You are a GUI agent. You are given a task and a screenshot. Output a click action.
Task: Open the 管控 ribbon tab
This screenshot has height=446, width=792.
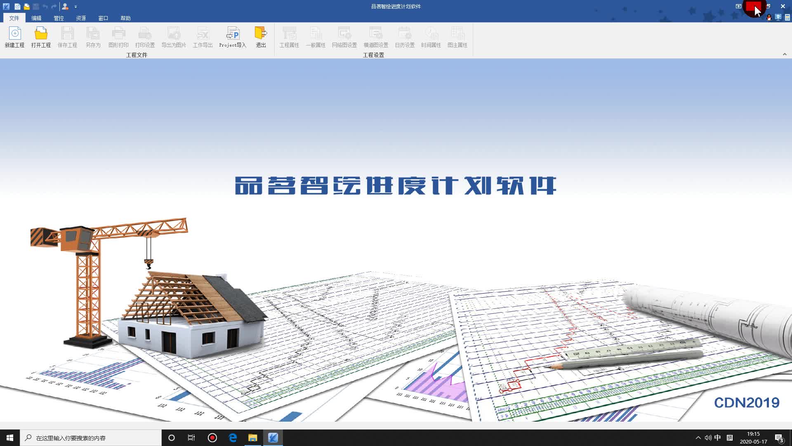coord(59,18)
